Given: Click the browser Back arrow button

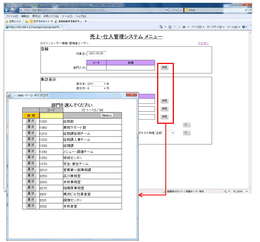Looking at the screenshot, I should pyautogui.click(x=7, y=10).
